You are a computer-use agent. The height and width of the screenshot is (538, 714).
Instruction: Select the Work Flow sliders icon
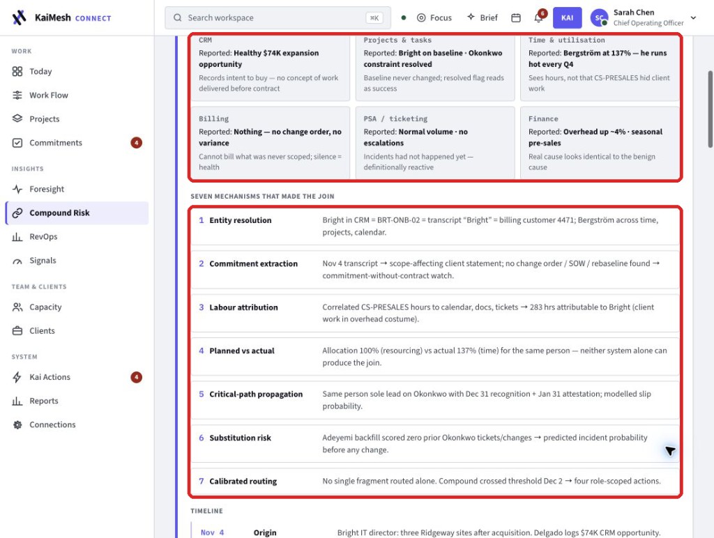point(17,95)
